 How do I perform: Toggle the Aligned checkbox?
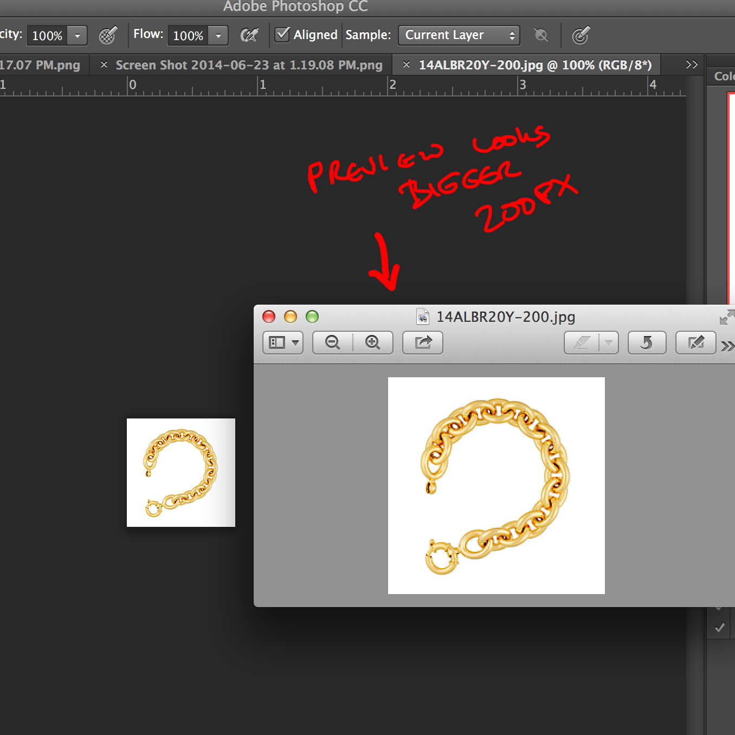[282, 34]
